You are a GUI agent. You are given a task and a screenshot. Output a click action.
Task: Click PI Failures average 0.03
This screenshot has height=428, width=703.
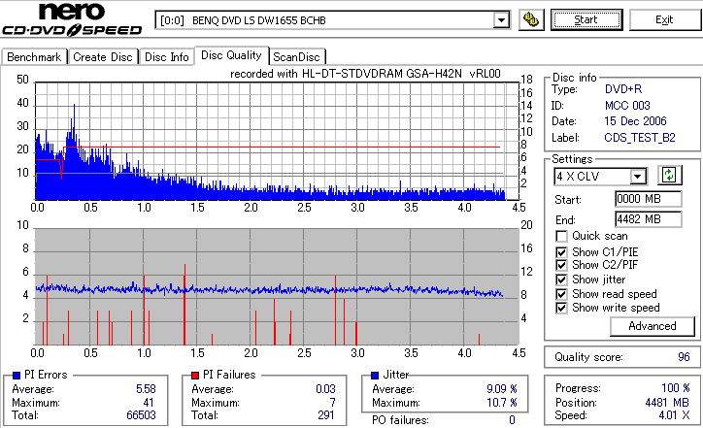point(325,389)
